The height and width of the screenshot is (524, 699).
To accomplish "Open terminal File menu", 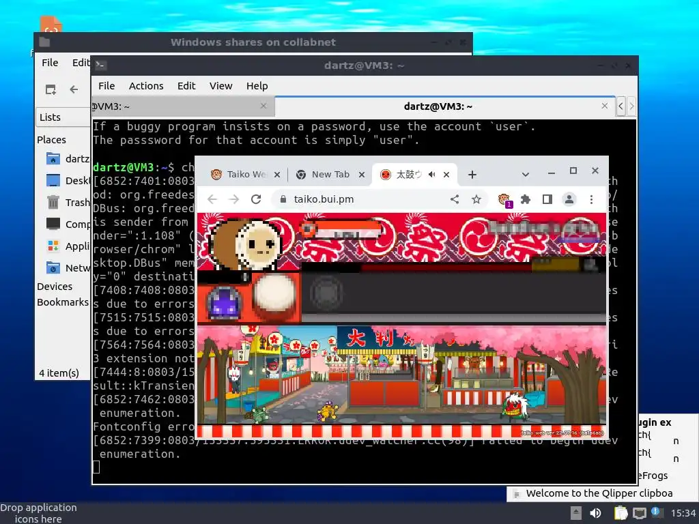I will tap(106, 85).
